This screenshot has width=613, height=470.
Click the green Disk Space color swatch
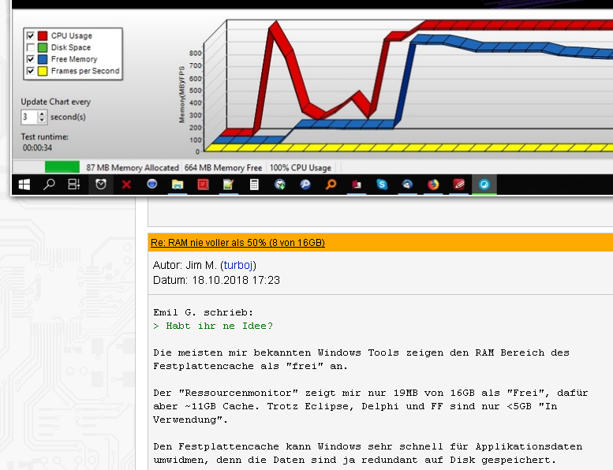[43, 47]
